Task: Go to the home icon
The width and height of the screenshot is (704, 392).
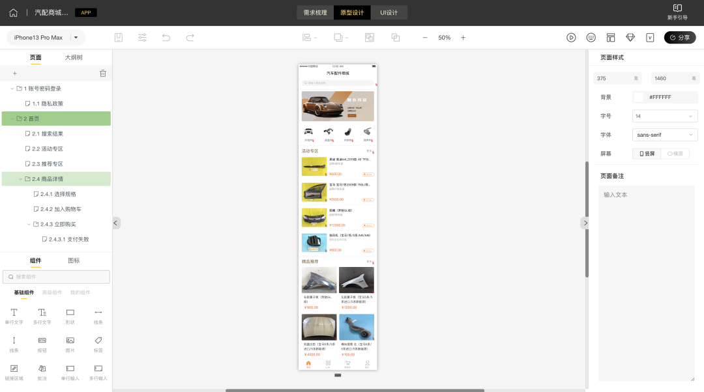Action: coord(14,12)
